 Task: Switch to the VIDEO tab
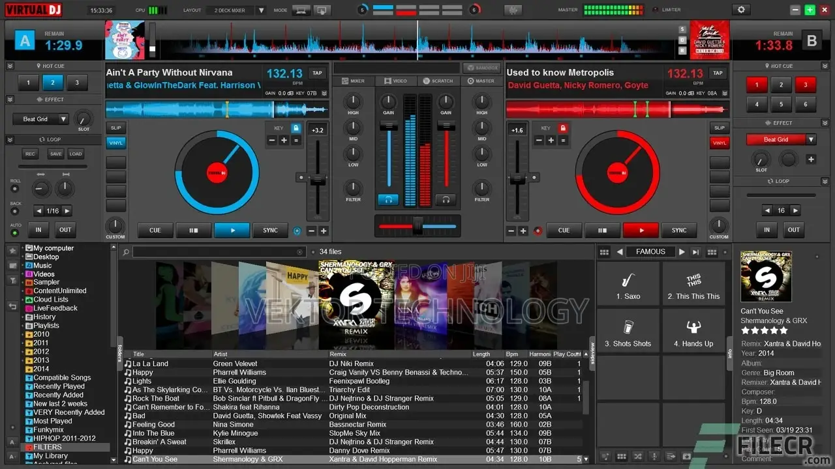pyautogui.click(x=395, y=81)
